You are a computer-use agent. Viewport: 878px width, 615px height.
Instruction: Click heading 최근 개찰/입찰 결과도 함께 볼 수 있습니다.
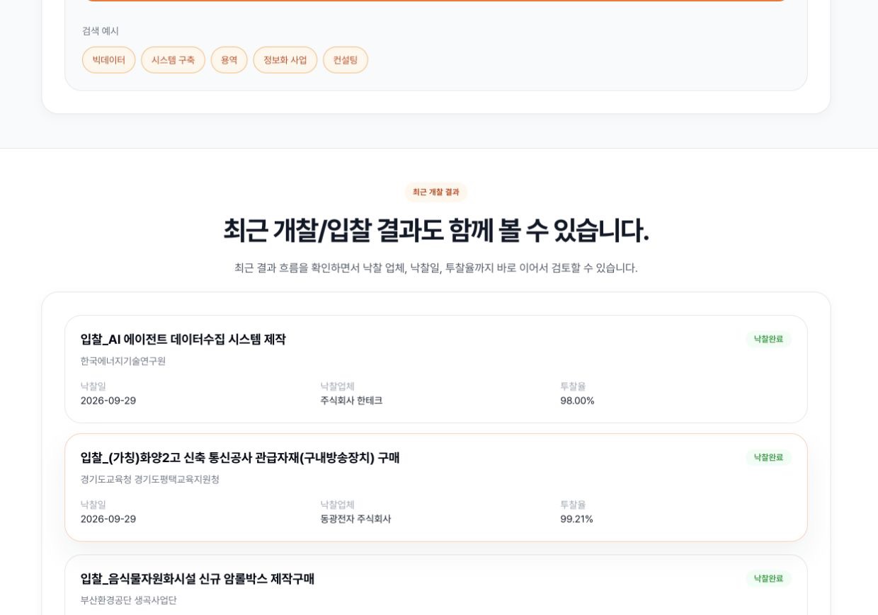pyautogui.click(x=436, y=231)
